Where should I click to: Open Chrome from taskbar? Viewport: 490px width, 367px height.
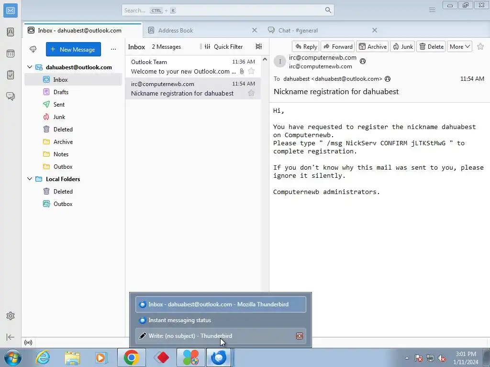(132, 357)
